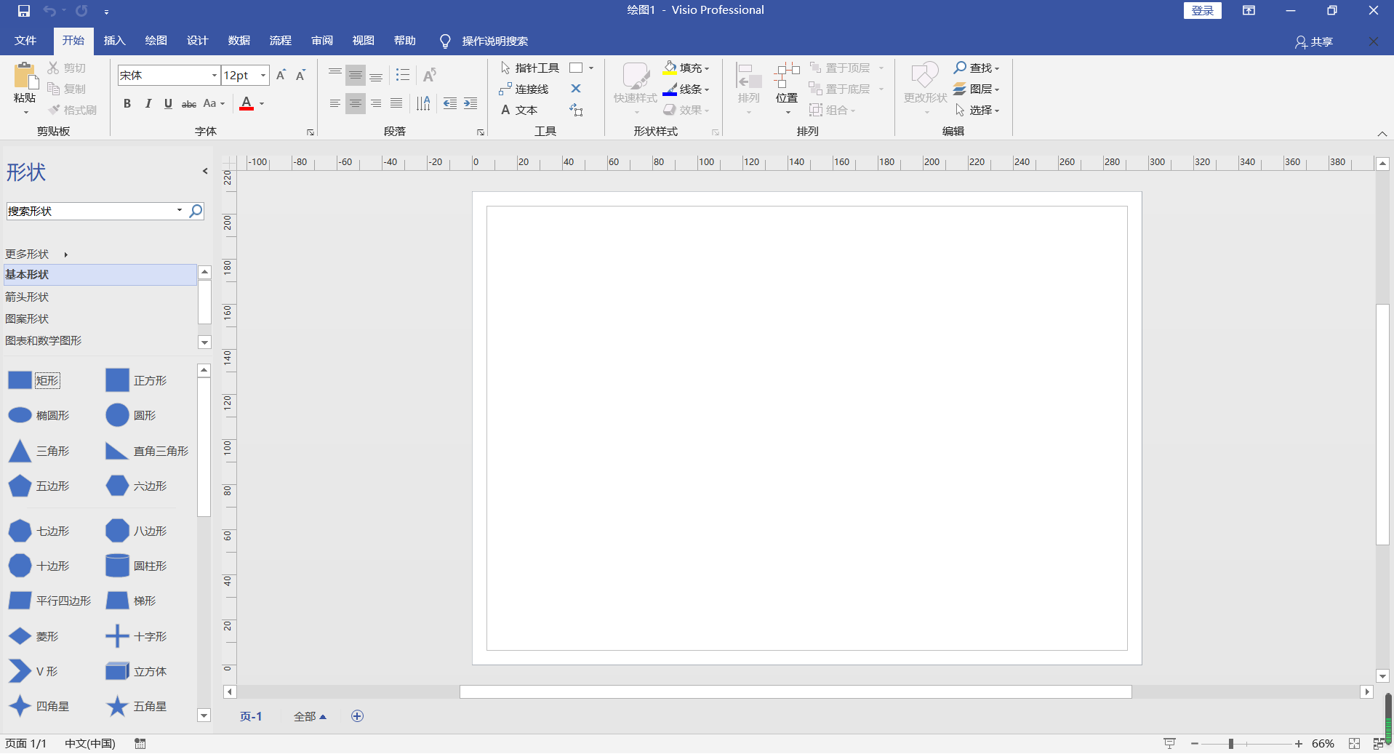Click the Share (共享) button
1394x754 pixels.
click(x=1314, y=41)
